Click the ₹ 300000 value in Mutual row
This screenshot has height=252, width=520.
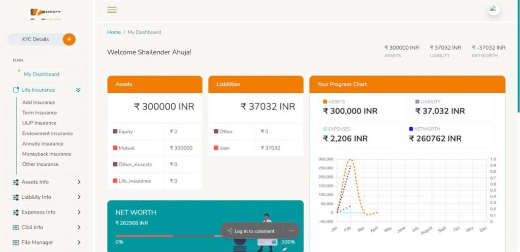coord(181,148)
